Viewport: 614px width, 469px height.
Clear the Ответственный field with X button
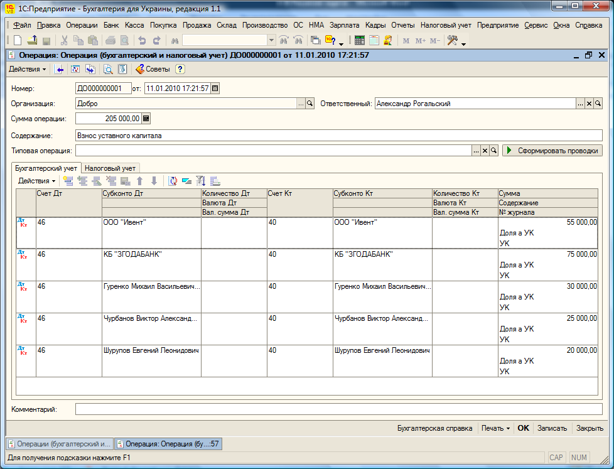tap(589, 104)
